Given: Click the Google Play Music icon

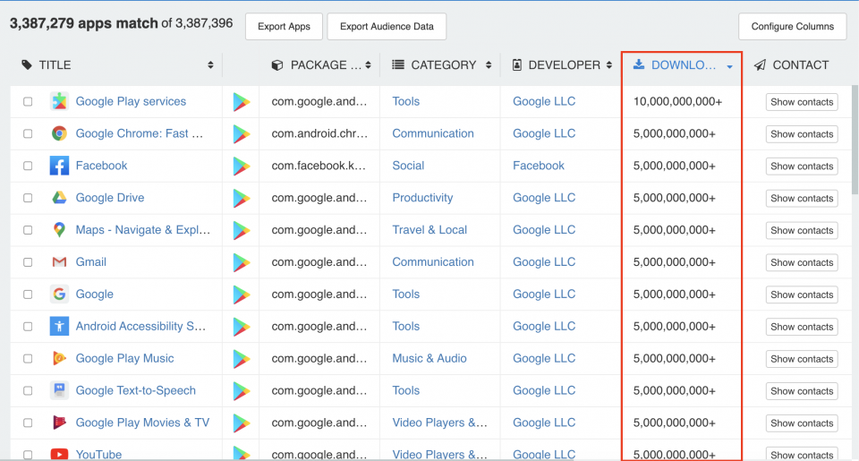Looking at the screenshot, I should point(59,358).
